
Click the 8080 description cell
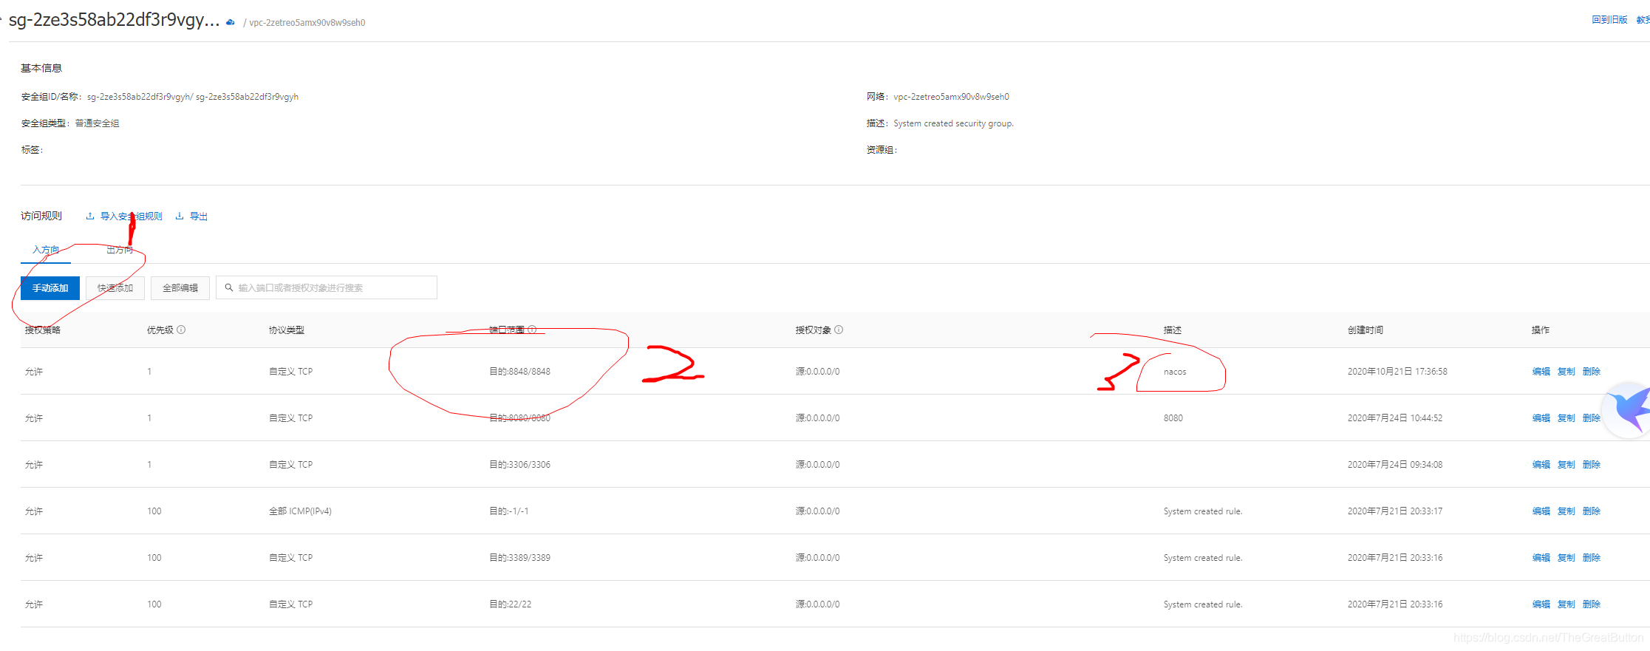pos(1173,418)
